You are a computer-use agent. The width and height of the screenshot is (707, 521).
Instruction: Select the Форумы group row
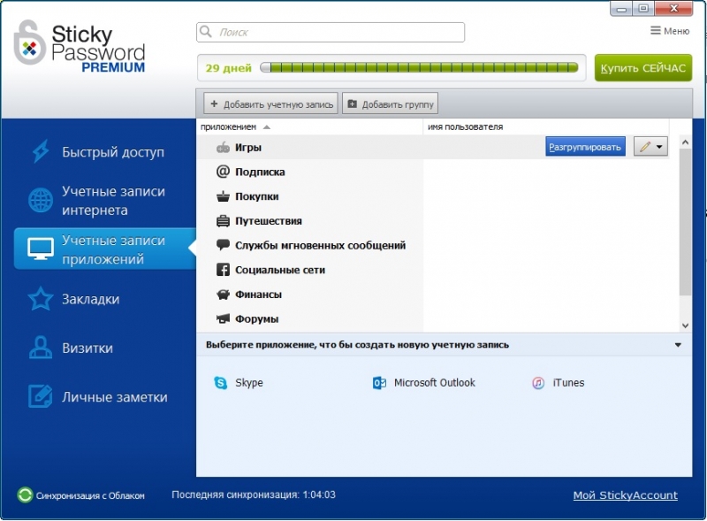(x=432, y=318)
